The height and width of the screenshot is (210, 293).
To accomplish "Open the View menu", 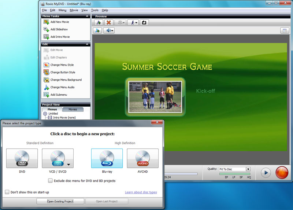I will click(85, 10).
